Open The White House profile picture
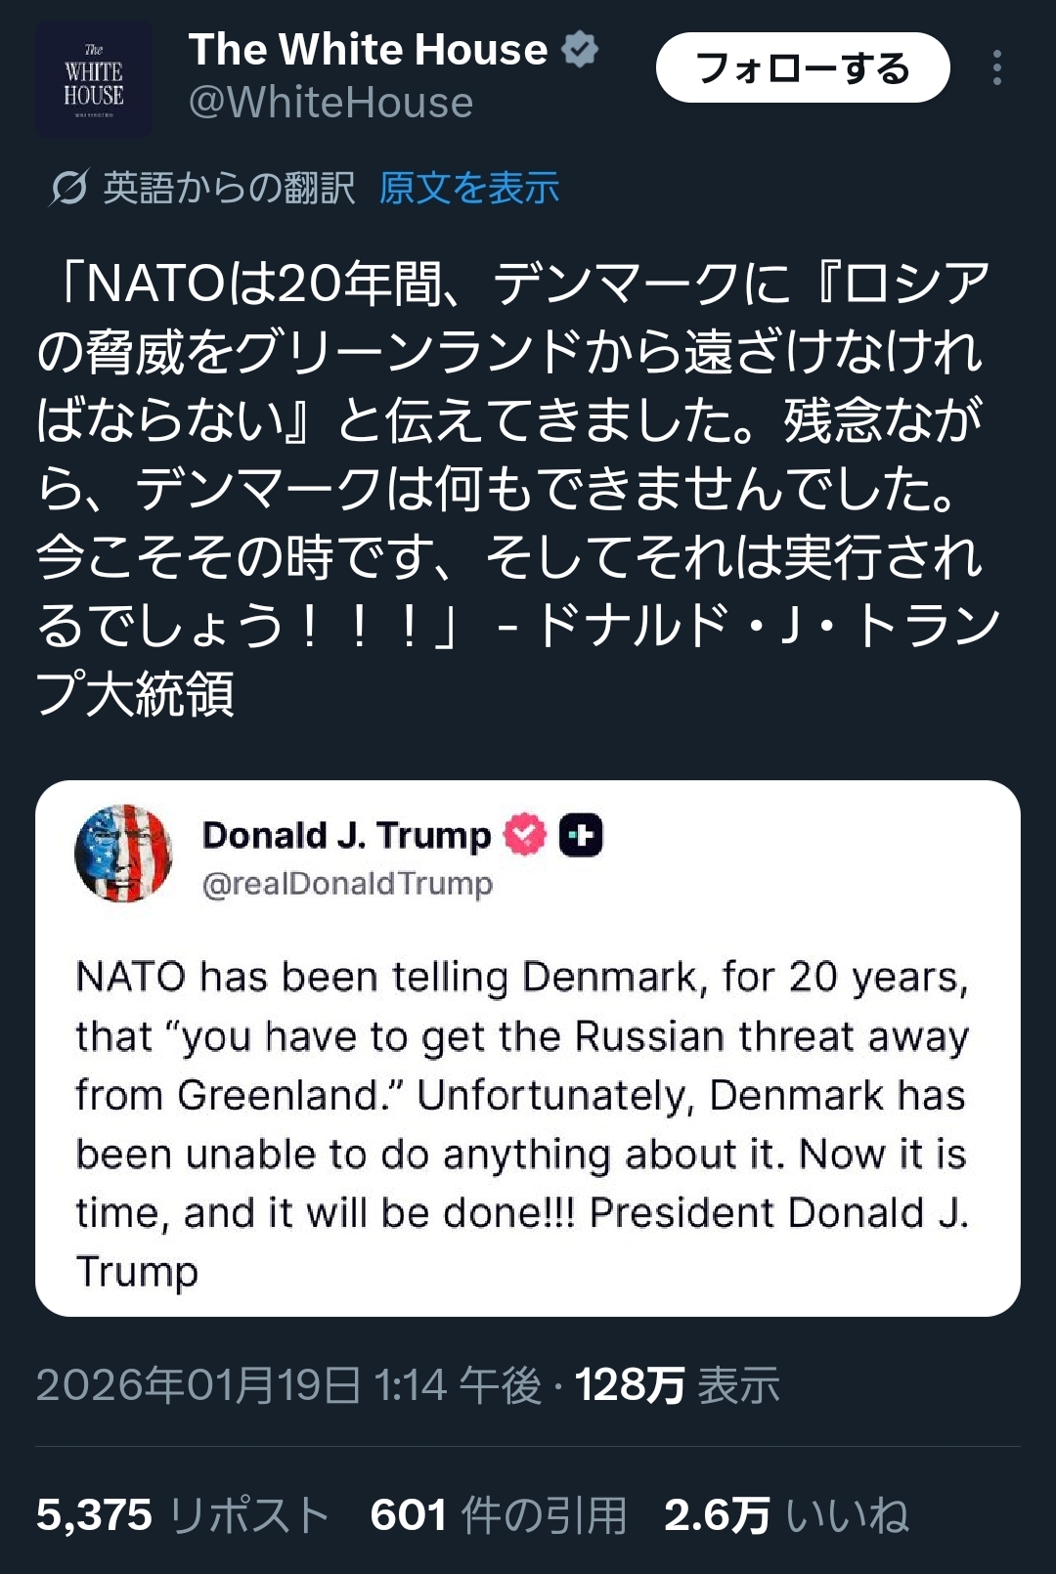Screen dimensions: 1056x1574 tap(94, 79)
